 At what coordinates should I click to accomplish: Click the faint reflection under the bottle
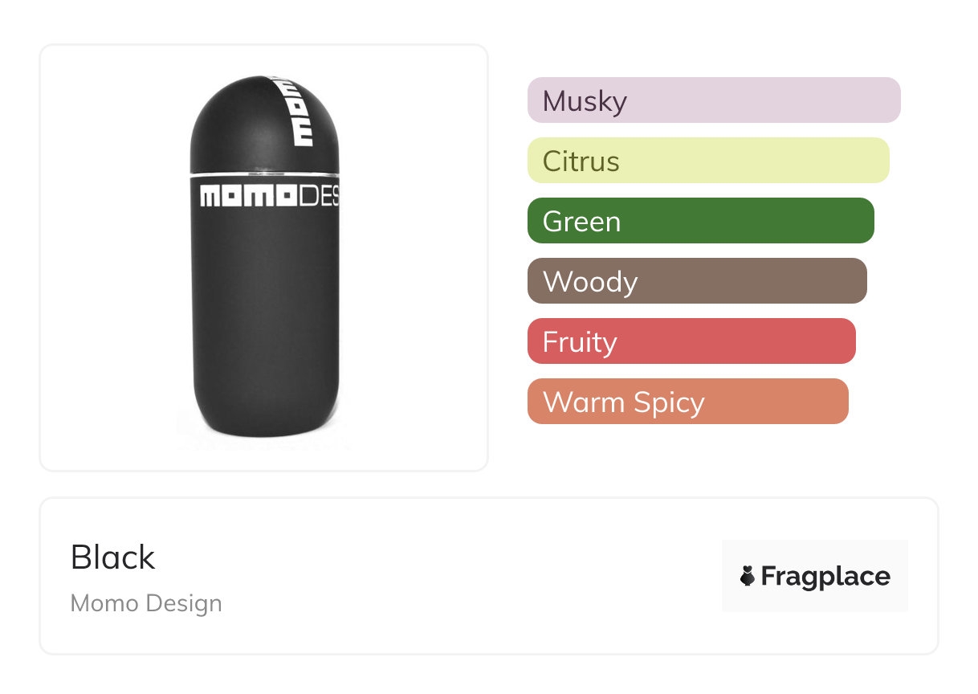263,443
